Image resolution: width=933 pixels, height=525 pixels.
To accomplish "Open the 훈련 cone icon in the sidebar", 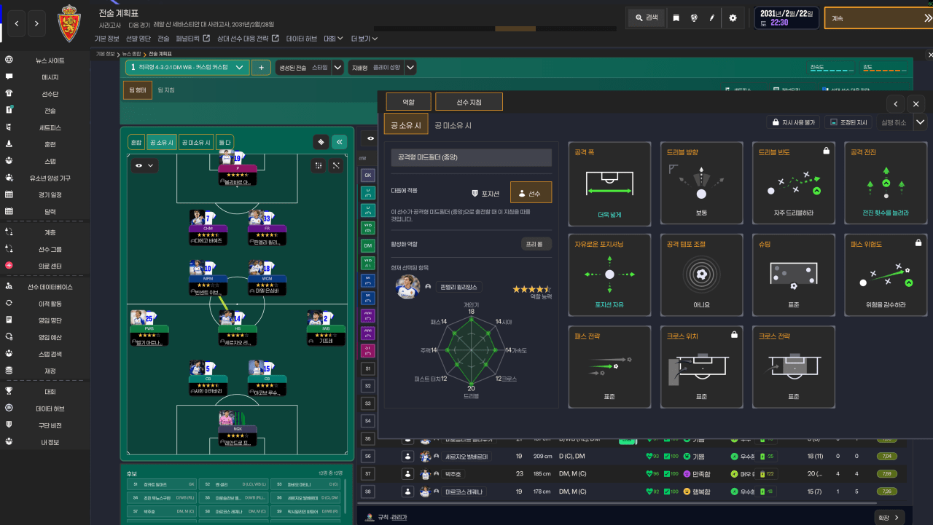I will (9, 144).
